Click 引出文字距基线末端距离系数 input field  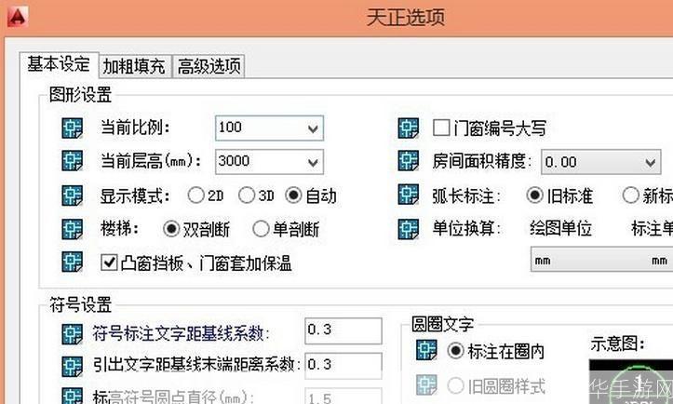tap(343, 366)
